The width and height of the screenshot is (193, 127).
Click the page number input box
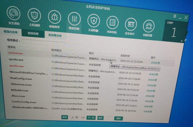[109, 118]
